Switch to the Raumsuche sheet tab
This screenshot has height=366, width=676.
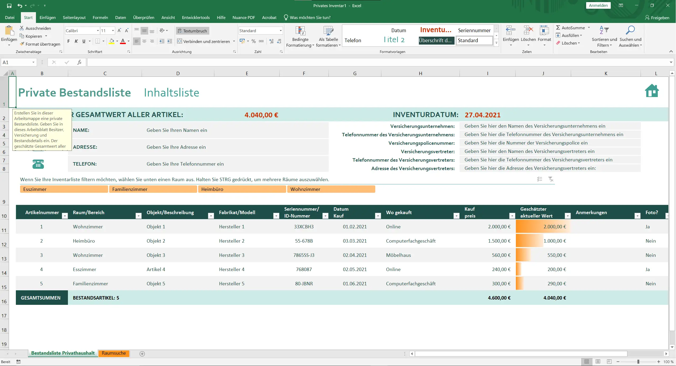coord(114,353)
